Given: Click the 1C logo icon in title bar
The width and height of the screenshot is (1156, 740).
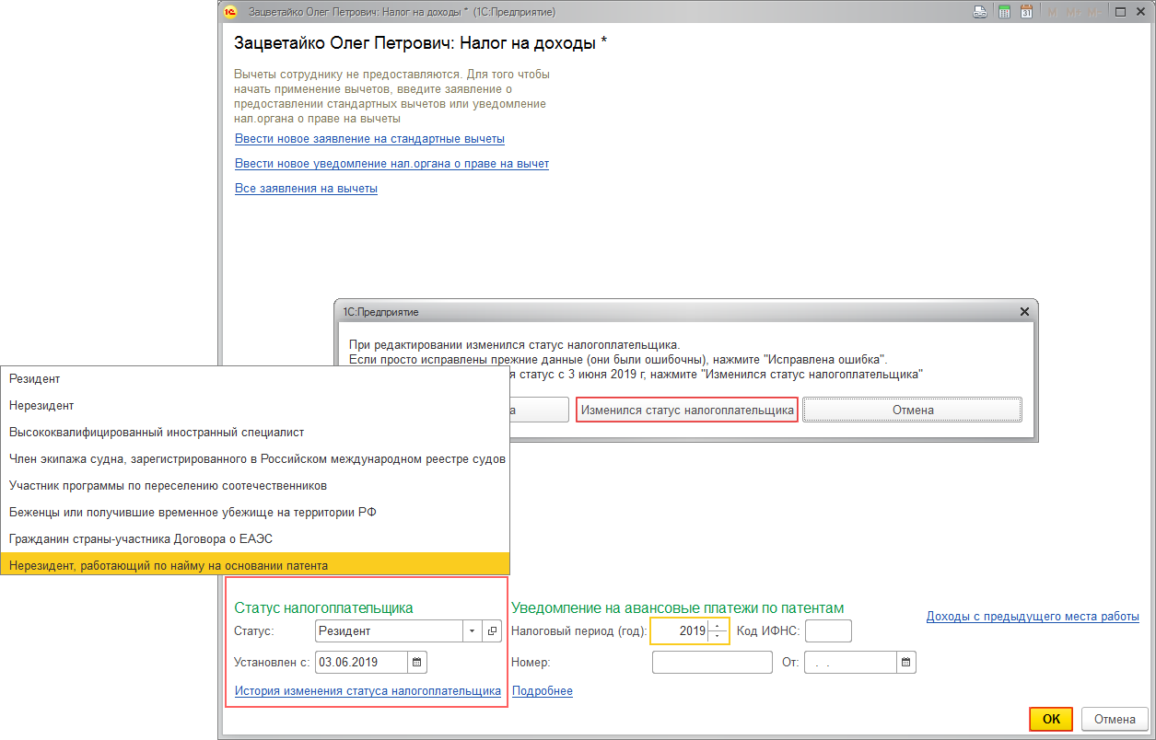Looking at the screenshot, I should click(x=230, y=12).
